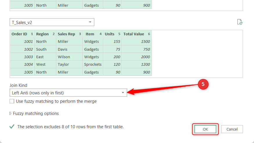The height and width of the screenshot is (143, 254).
Task: Click the Join Kind label
Action: tap(18, 85)
